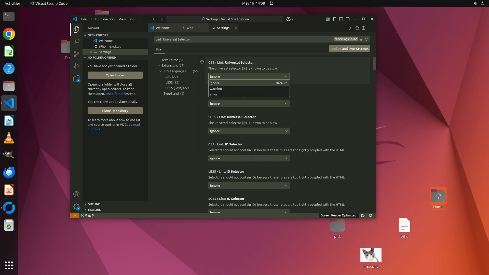Image resolution: width=489 pixels, height=275 pixels.
Task: Collapse the Extensions (67) tree node
Action: [x=159, y=66]
